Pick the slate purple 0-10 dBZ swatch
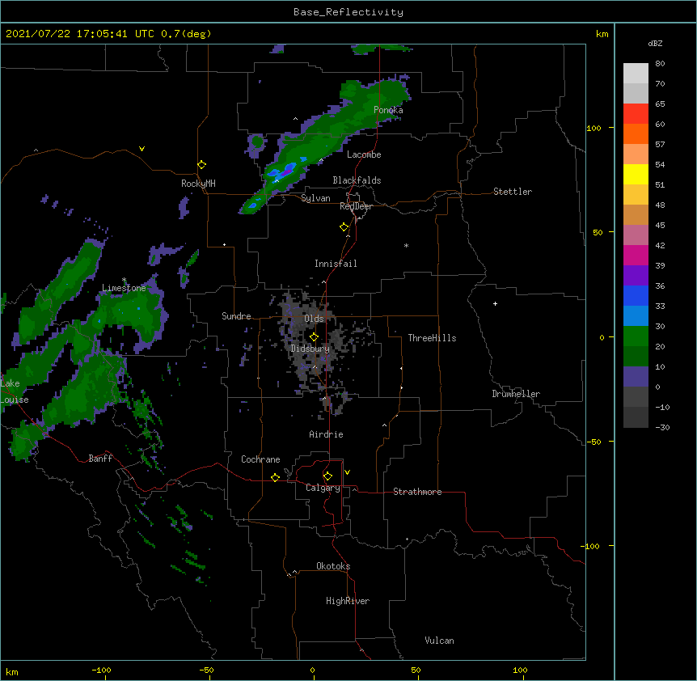This screenshot has width=697, height=681. coord(636,377)
